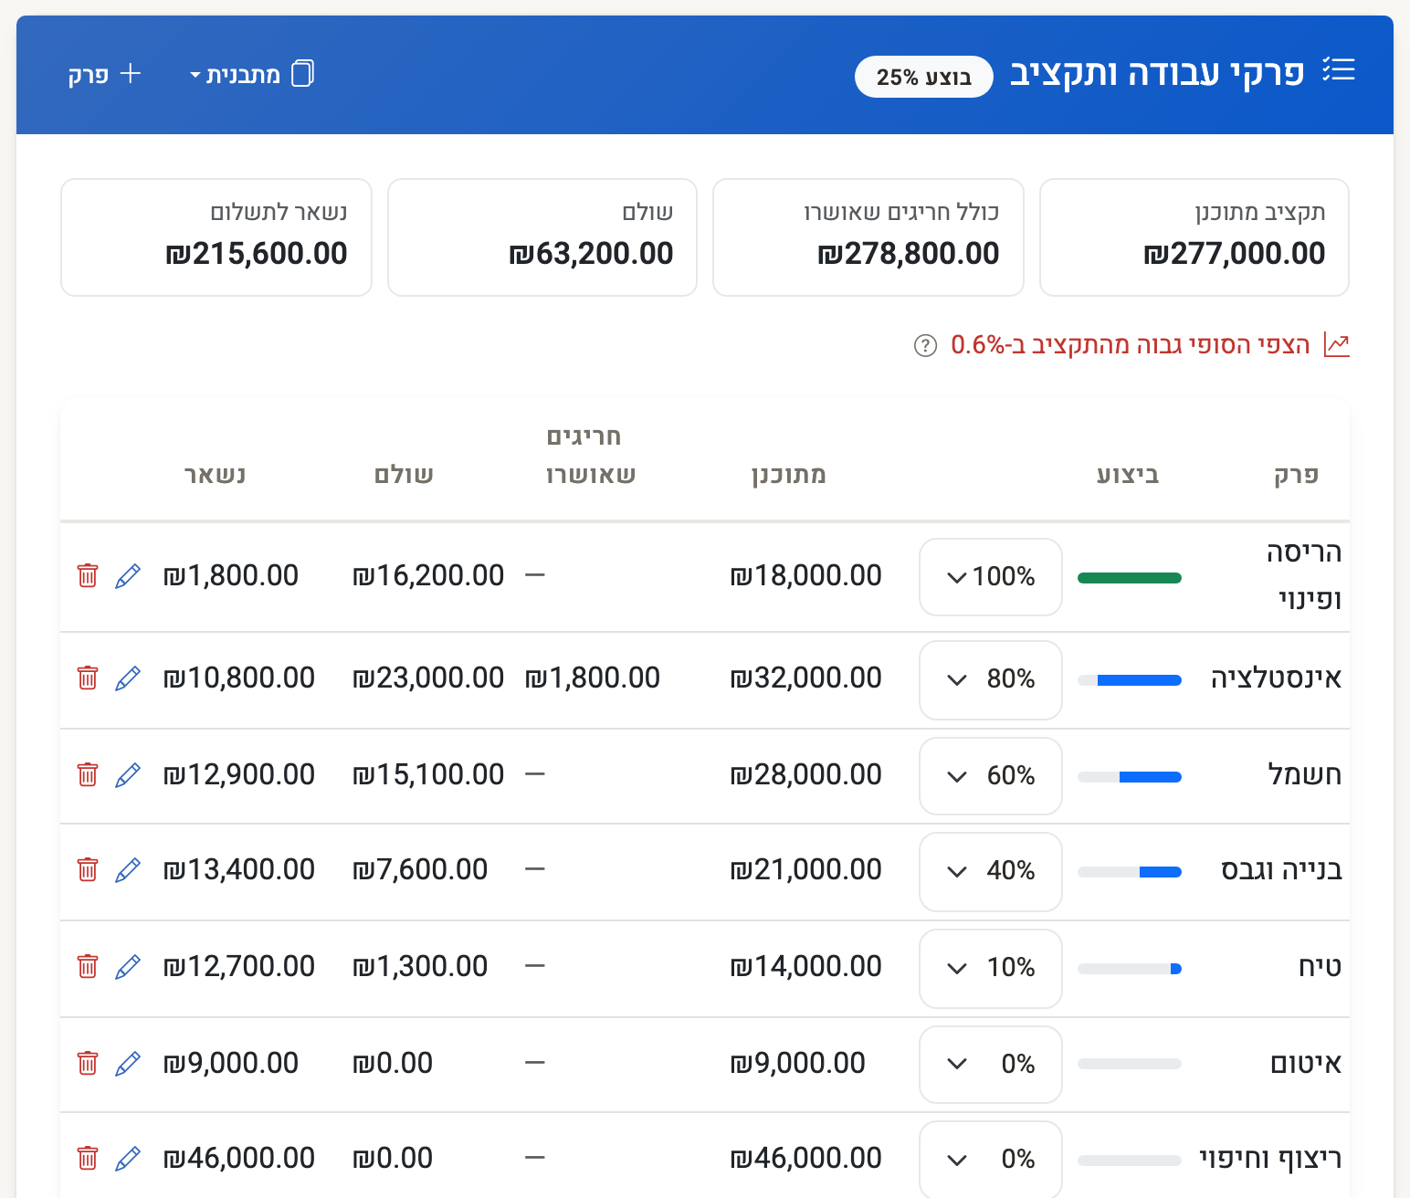Click the בוצע 25% badge
The height and width of the screenshot is (1198, 1410).
click(x=924, y=77)
